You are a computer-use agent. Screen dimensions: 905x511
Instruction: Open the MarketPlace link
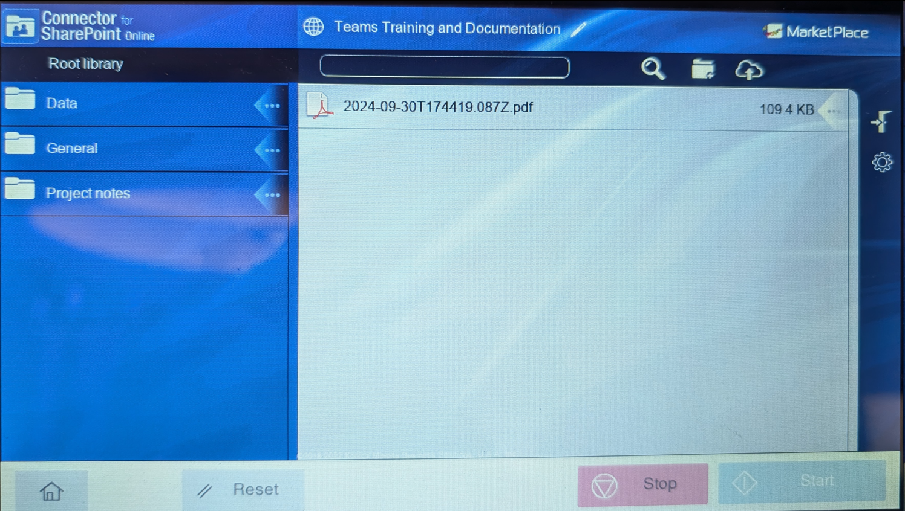click(x=816, y=31)
